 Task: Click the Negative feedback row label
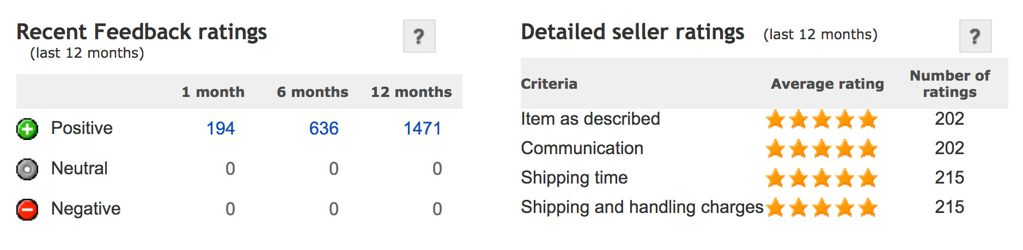(x=86, y=209)
